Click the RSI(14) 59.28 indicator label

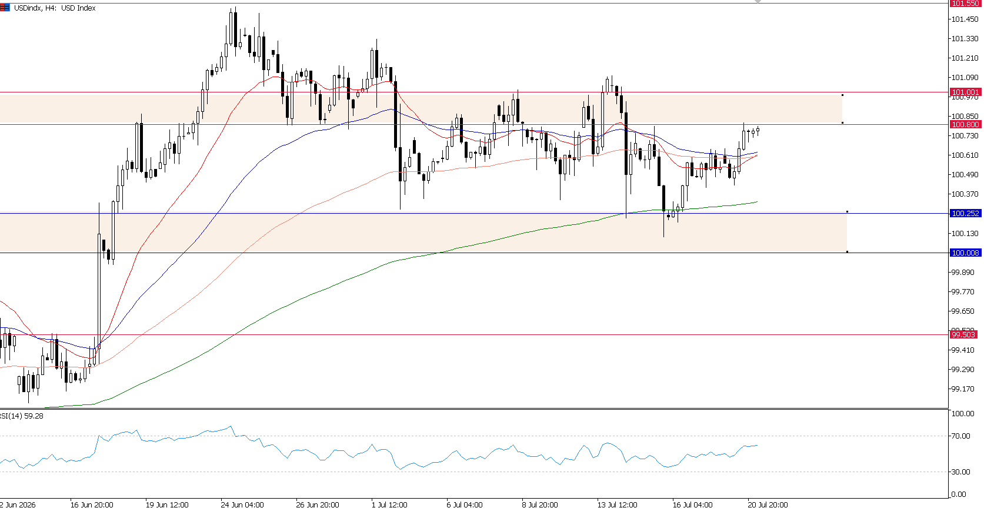click(x=22, y=416)
